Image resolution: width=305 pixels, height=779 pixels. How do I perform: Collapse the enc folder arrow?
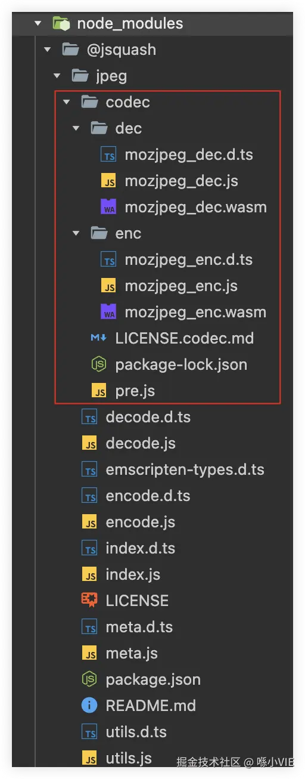(76, 234)
